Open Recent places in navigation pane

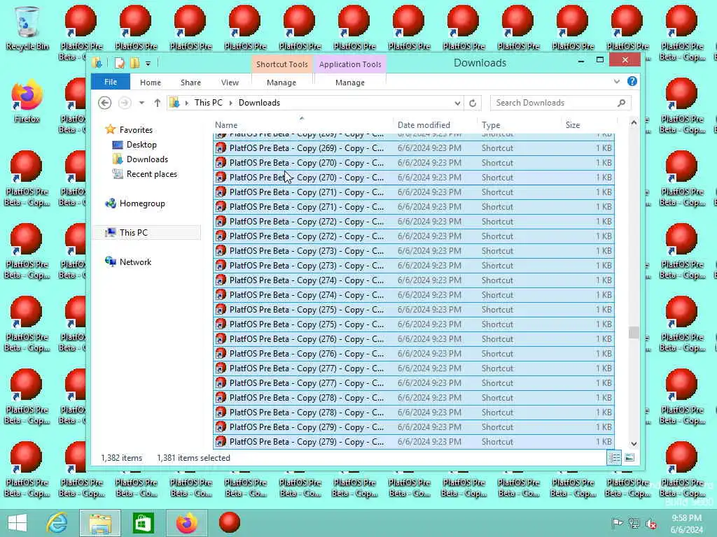point(151,174)
